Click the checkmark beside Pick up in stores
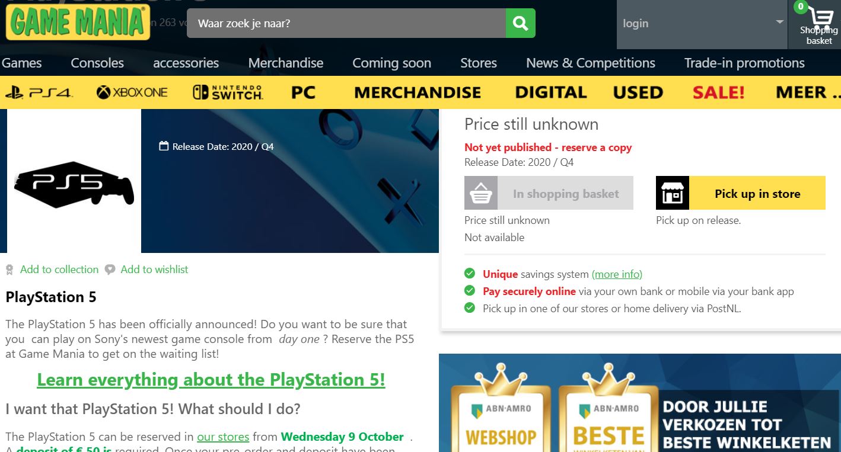The image size is (841, 452). pos(470,308)
